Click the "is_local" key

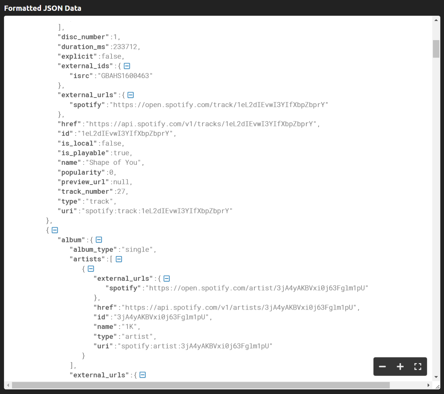[x=77, y=143]
